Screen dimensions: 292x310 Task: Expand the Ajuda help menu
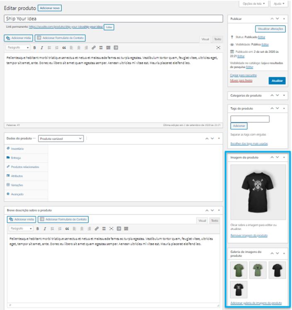click(x=279, y=4)
